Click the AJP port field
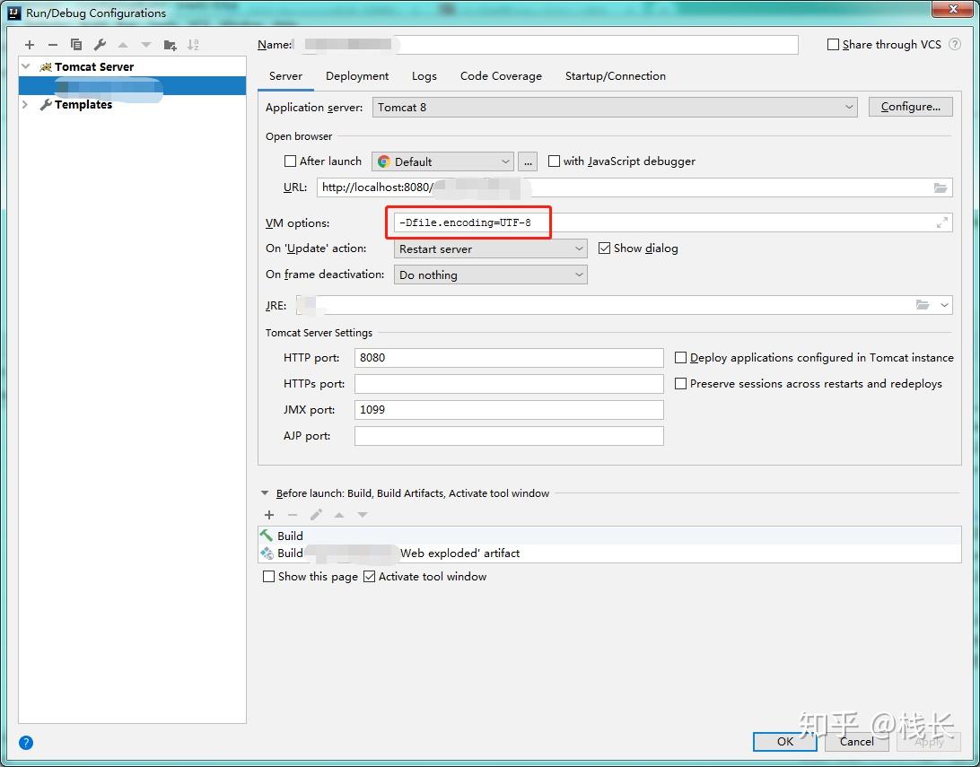980x767 pixels. pyautogui.click(x=509, y=436)
